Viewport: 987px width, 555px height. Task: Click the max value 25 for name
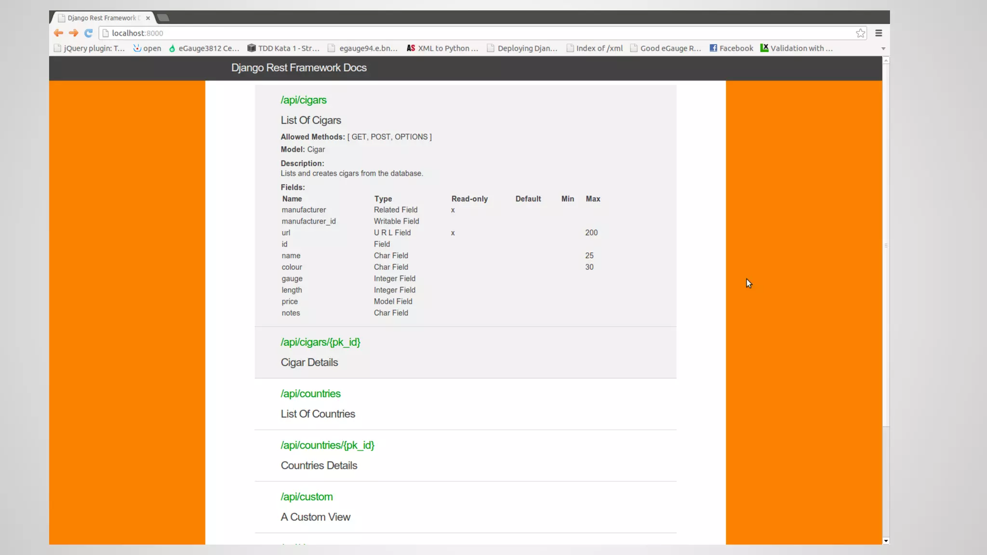point(589,256)
